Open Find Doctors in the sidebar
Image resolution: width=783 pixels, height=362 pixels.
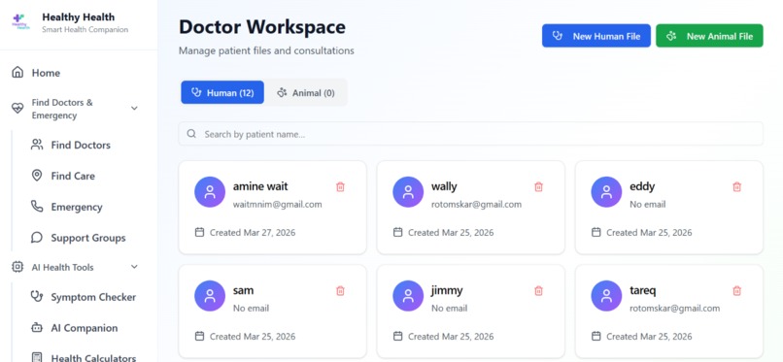pos(81,146)
